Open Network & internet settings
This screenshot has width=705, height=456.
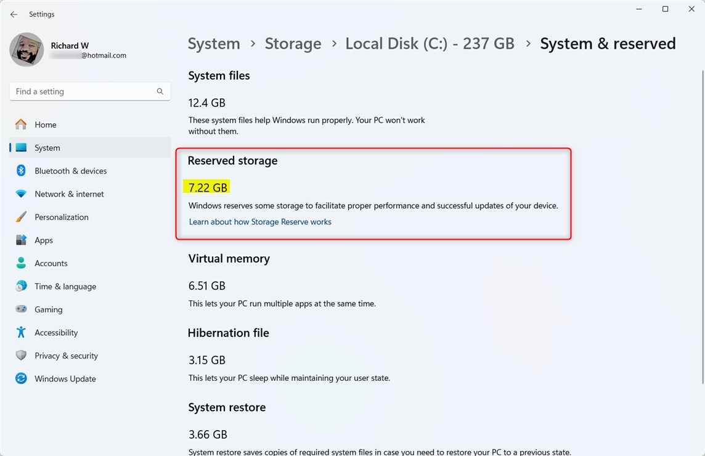pos(69,193)
